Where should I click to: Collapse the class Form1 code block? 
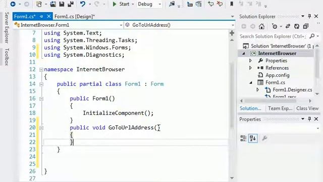tap(41, 84)
